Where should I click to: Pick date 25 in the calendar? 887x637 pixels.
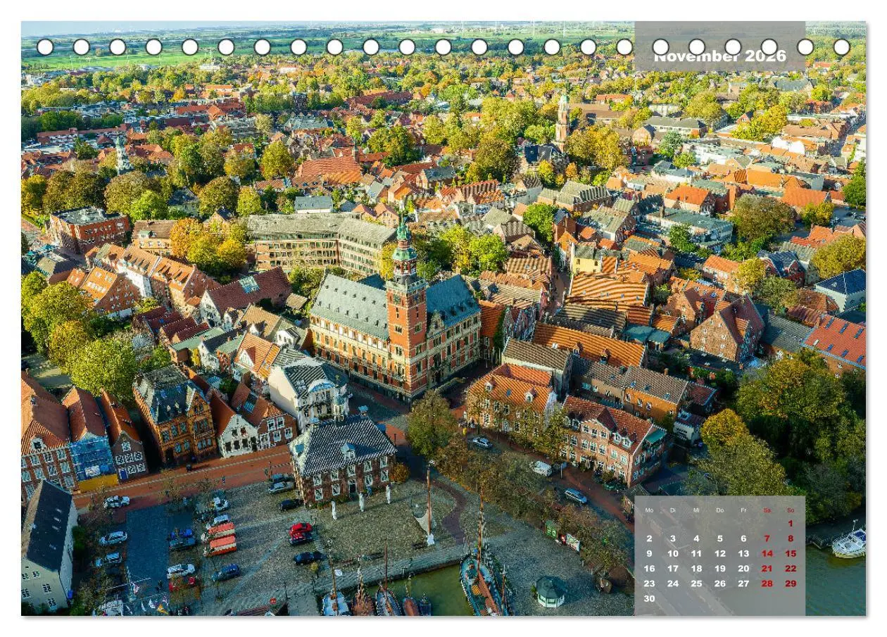point(696,584)
